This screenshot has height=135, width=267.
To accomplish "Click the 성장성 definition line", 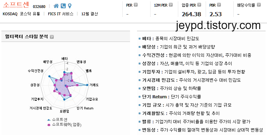I will (186, 64).
